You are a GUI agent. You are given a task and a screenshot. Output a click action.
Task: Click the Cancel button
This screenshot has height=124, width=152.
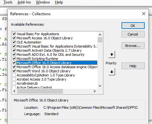pos(133,34)
